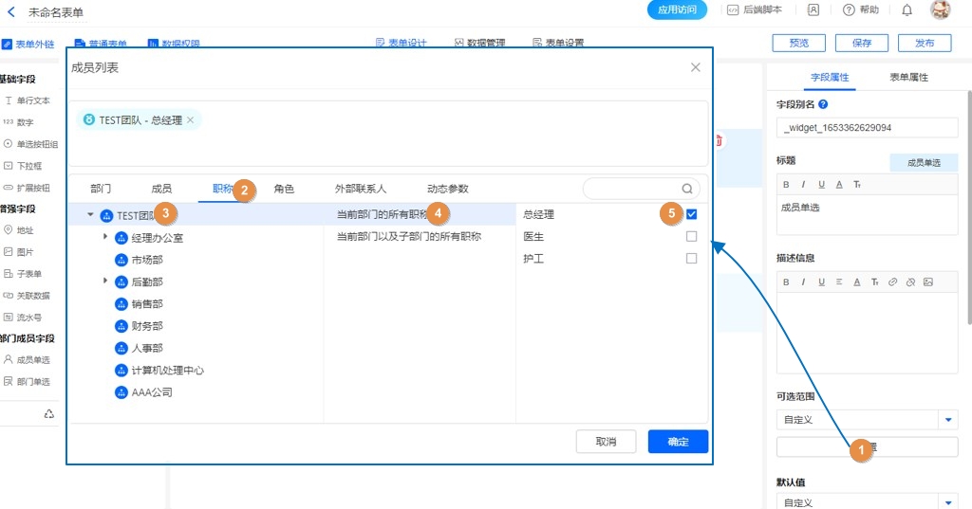Viewport: 972px width, 509px height.
Task: Click the notification bell icon
Action: (907, 9)
